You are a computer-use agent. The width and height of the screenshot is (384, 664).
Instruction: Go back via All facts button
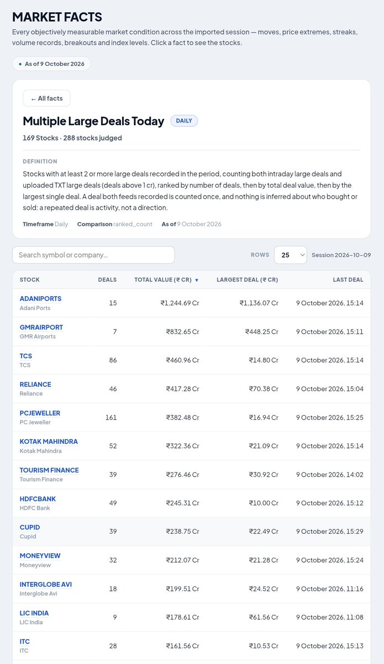point(46,98)
